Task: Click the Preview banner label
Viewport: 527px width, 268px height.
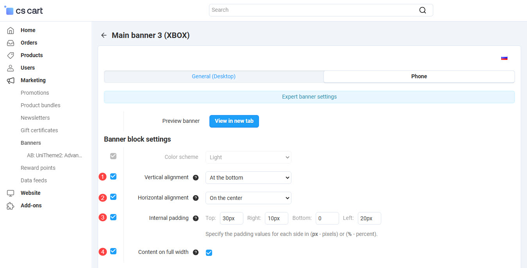Action: tap(181, 121)
